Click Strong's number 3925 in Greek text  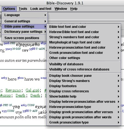click(9, 49)
